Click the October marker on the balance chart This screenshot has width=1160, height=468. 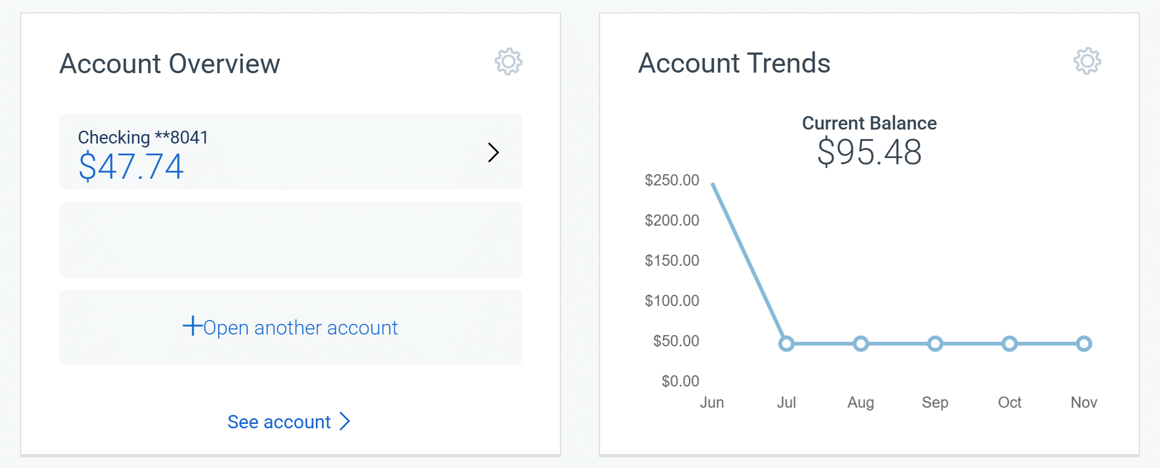(1009, 344)
